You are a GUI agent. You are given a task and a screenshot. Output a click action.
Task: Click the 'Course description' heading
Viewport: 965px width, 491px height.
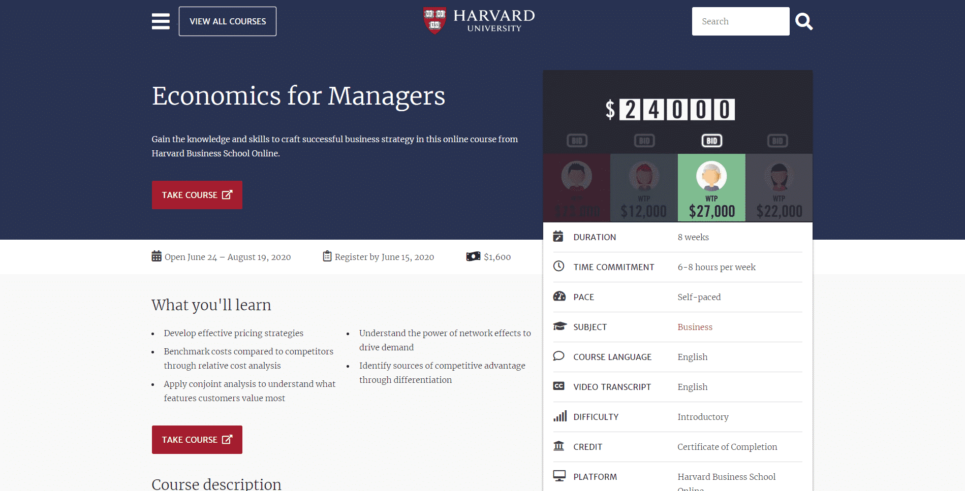216,484
